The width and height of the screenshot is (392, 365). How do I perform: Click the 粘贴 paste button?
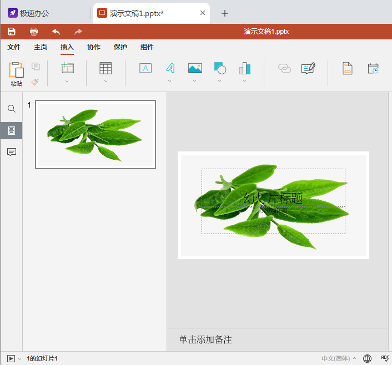click(x=17, y=74)
